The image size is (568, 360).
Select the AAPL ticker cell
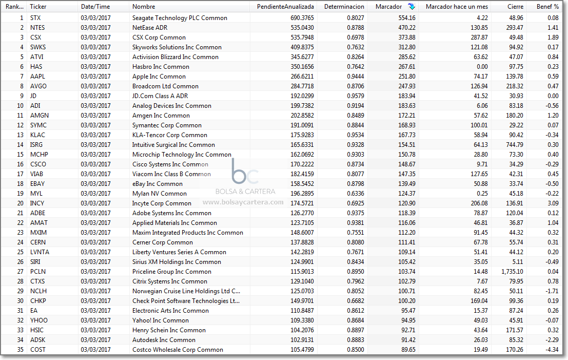[x=37, y=77]
